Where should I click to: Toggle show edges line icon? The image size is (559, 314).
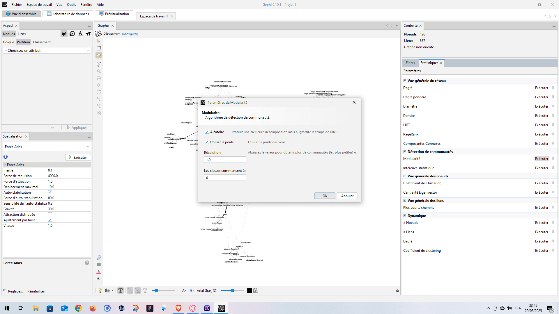[130, 290]
